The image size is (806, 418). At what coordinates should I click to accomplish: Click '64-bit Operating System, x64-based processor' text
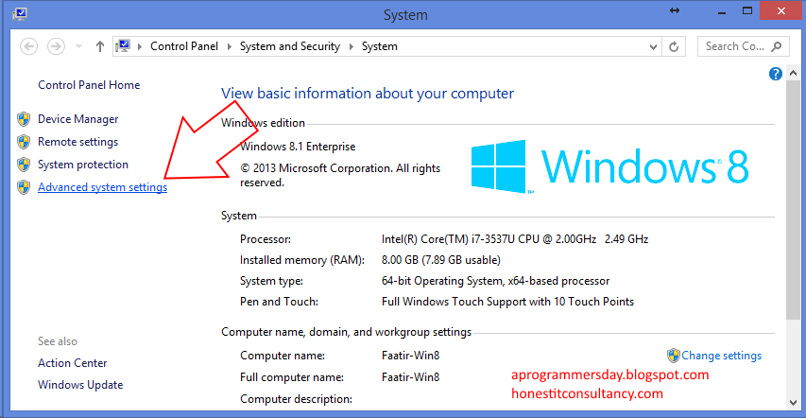495,281
